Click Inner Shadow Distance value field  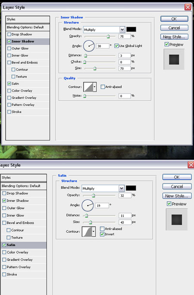pos(124,55)
